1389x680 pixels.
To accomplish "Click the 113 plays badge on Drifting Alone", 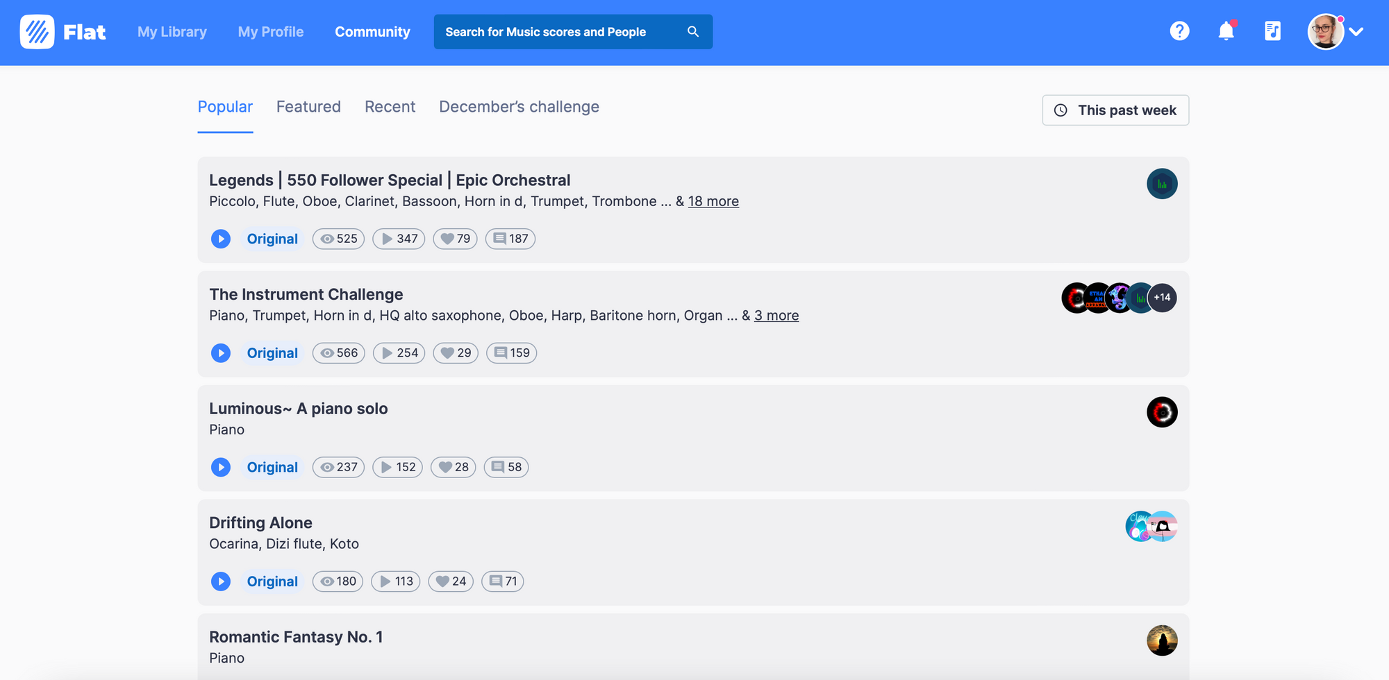I will 396,581.
